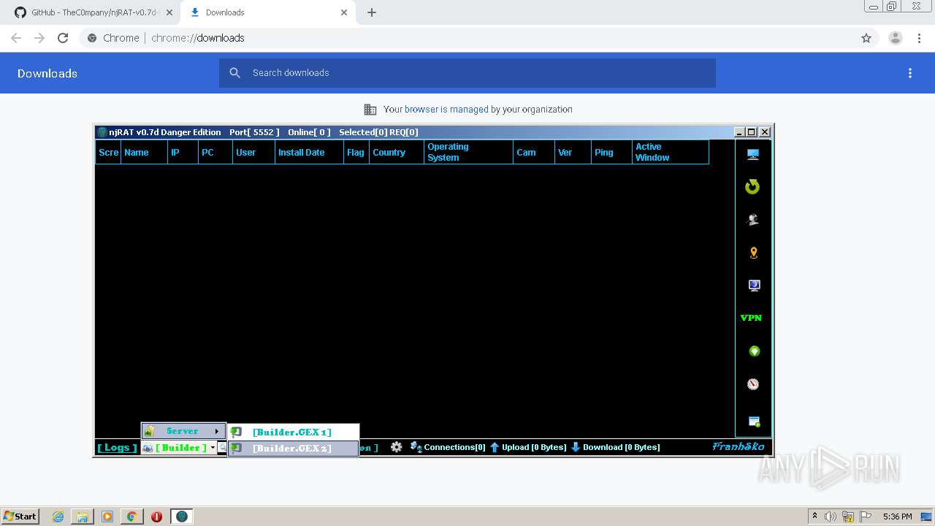Click the Builder button
Viewport: 935px width, 526px height.
179,448
